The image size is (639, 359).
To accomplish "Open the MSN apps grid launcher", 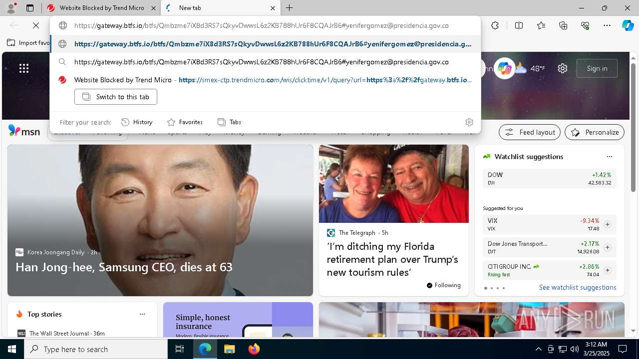I will (x=24, y=68).
